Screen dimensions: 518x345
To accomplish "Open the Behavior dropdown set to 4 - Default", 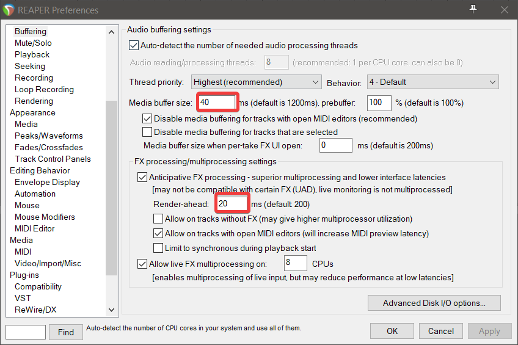I will coord(432,82).
